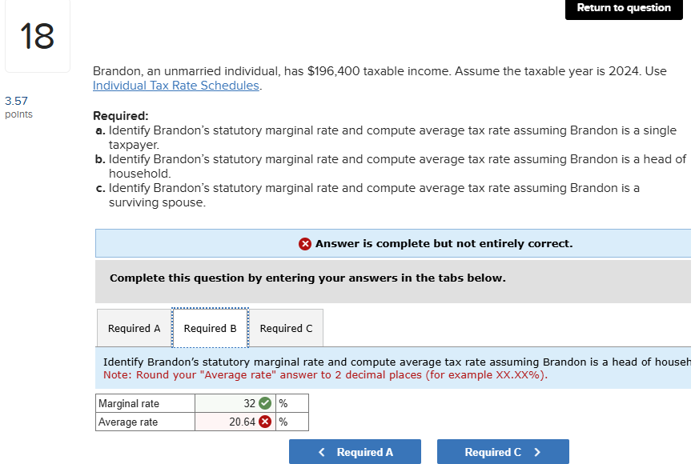Click requirement c about surviving spouse
Image resolution: width=699 pixels, height=464 pixels.
pyautogui.click(x=368, y=195)
